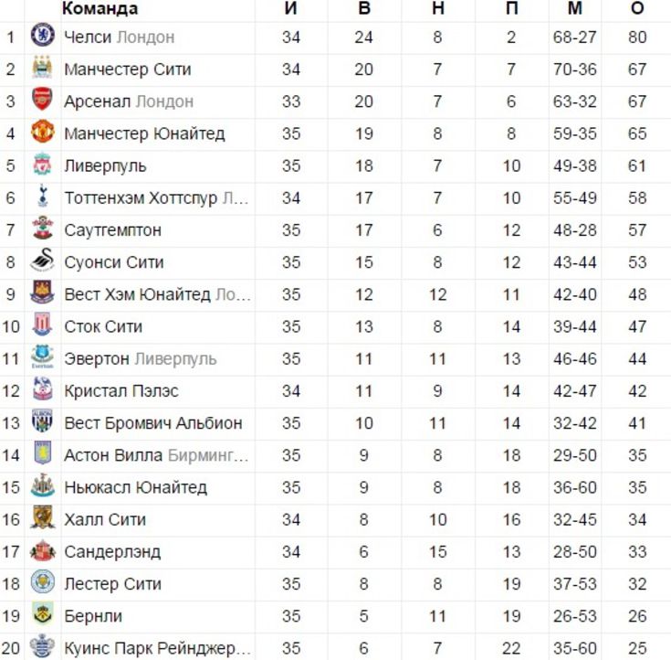Sort table by the О points column
671x660 pixels.
tap(637, 8)
